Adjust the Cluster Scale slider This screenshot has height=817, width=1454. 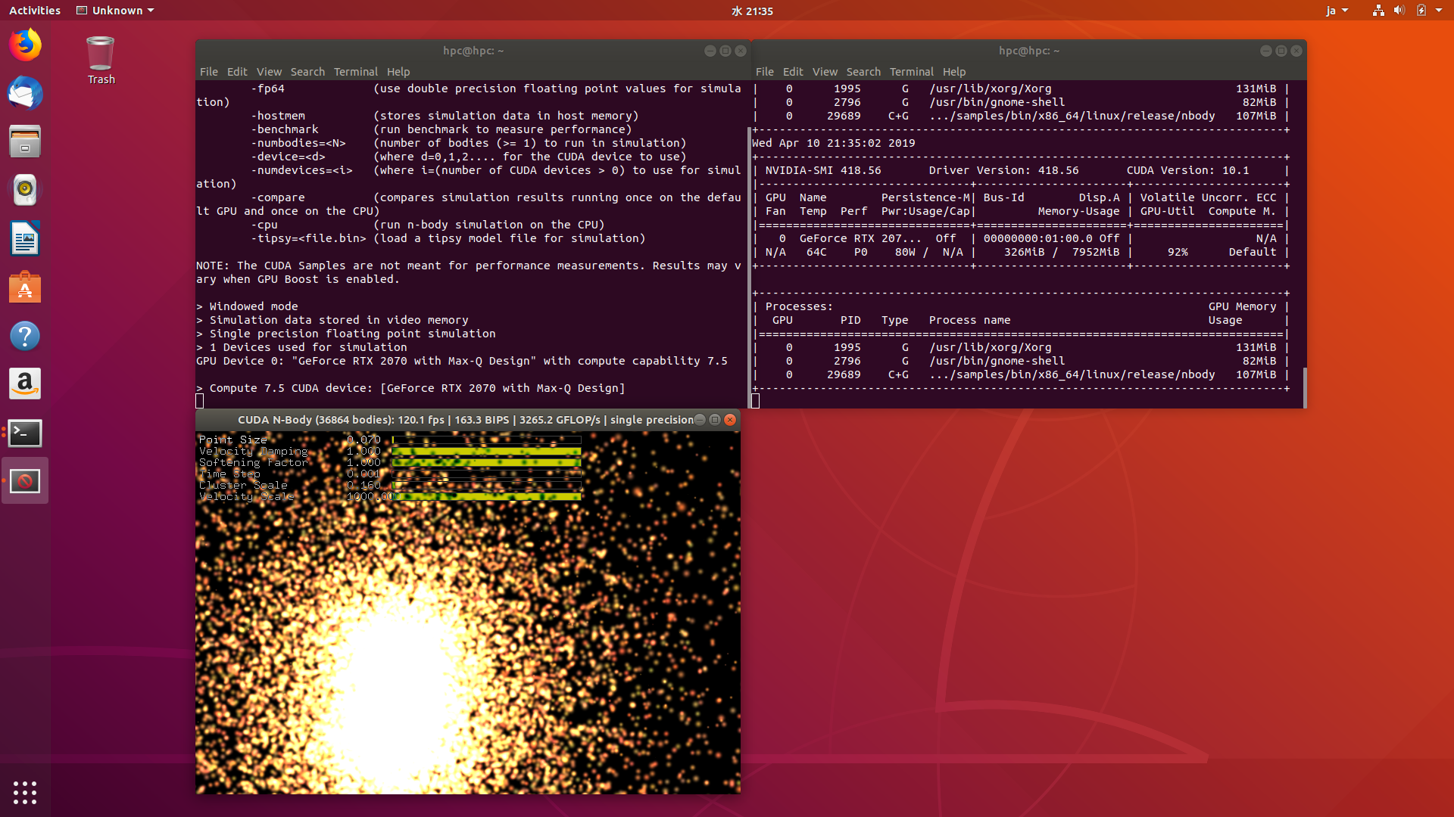click(x=486, y=485)
